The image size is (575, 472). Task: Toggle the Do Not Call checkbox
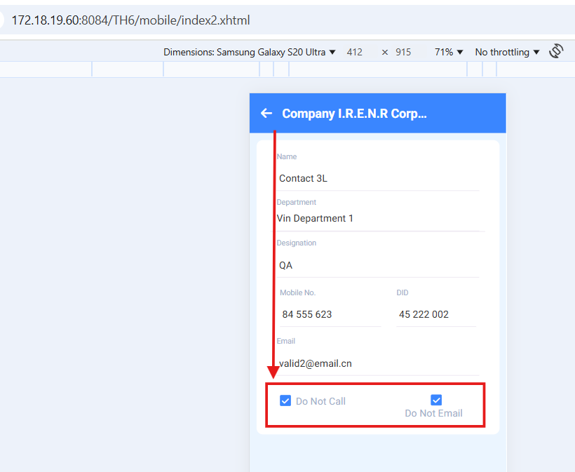(x=285, y=400)
